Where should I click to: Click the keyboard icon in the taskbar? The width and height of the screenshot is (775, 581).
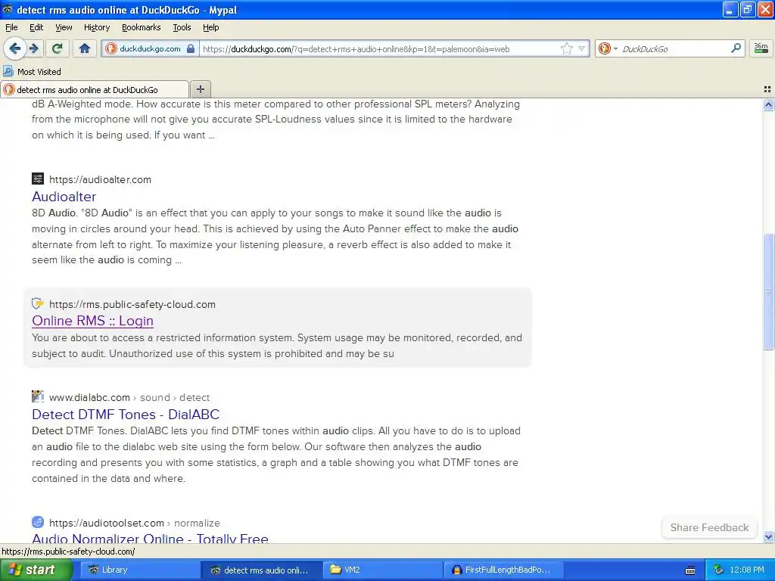click(x=690, y=570)
